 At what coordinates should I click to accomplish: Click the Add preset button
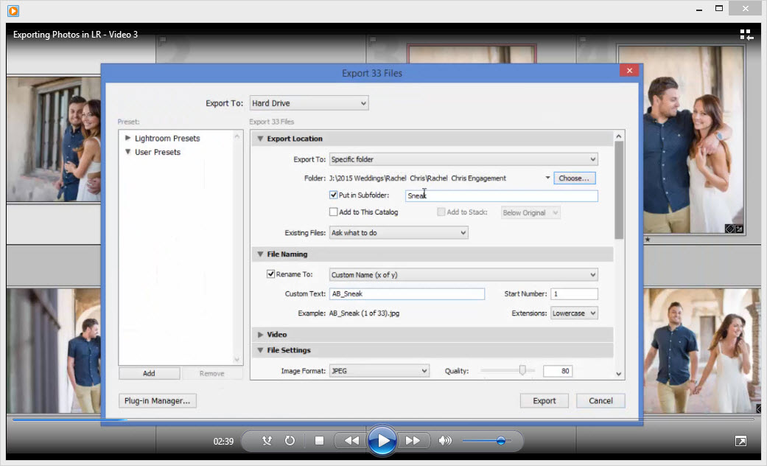[149, 373]
